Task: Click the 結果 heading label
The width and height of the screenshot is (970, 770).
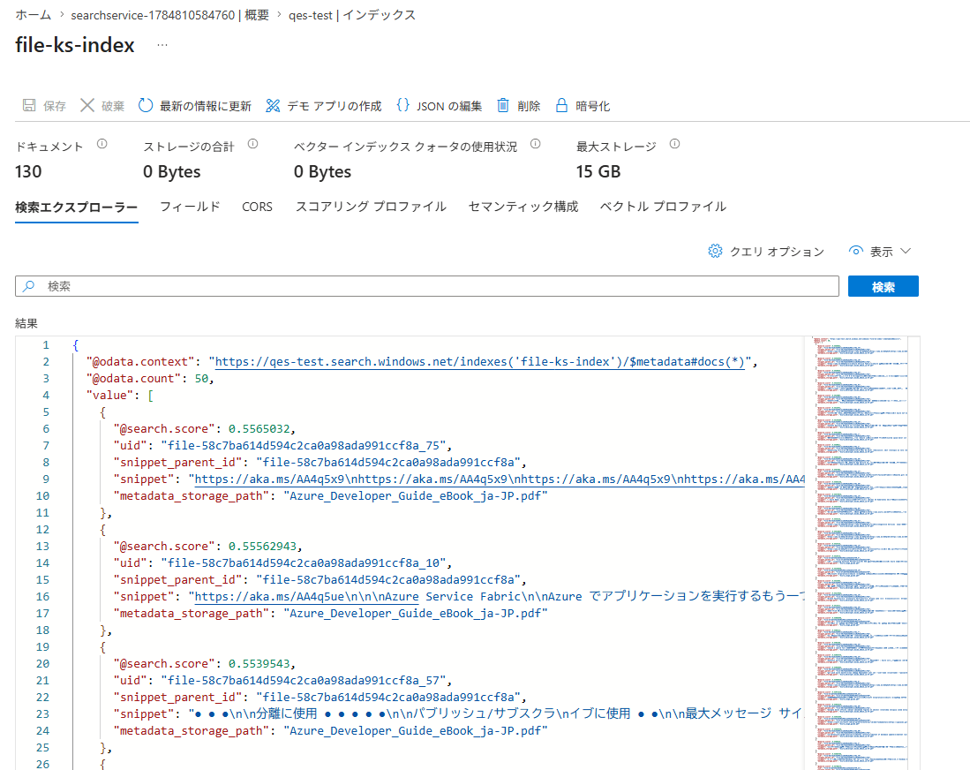Action: pos(26,323)
